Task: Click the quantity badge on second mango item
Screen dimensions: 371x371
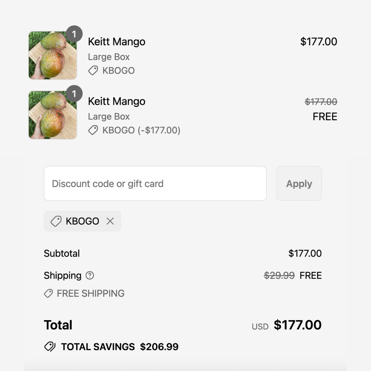Action: click(x=74, y=93)
